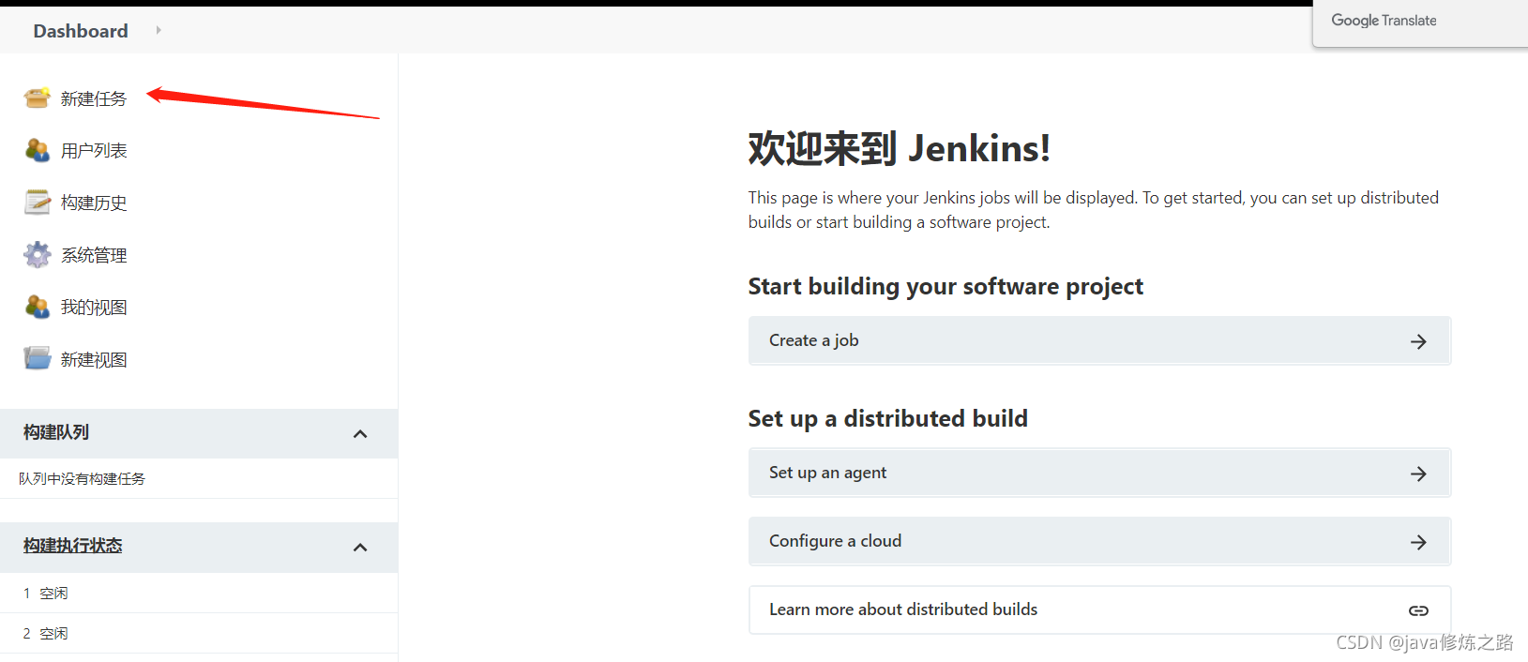
Task: Select executor row 1 空闲
Action: click(199, 593)
